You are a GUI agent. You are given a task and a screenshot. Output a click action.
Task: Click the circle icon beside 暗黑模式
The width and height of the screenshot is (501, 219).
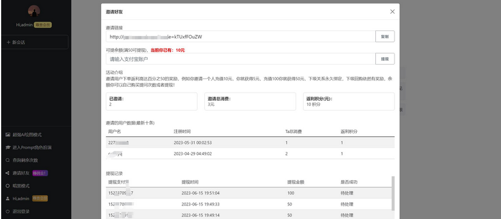(8, 186)
